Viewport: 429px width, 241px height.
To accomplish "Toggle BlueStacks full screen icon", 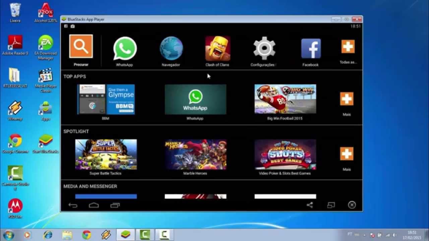I will 331,205.
